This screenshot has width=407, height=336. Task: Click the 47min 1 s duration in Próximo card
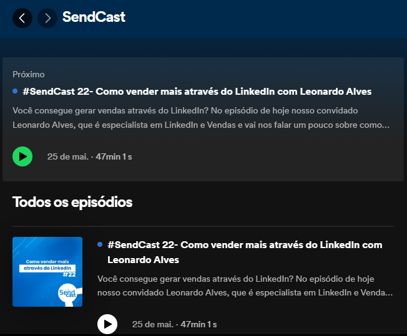point(113,156)
